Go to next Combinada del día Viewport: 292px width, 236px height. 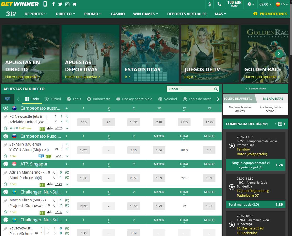[285, 124]
